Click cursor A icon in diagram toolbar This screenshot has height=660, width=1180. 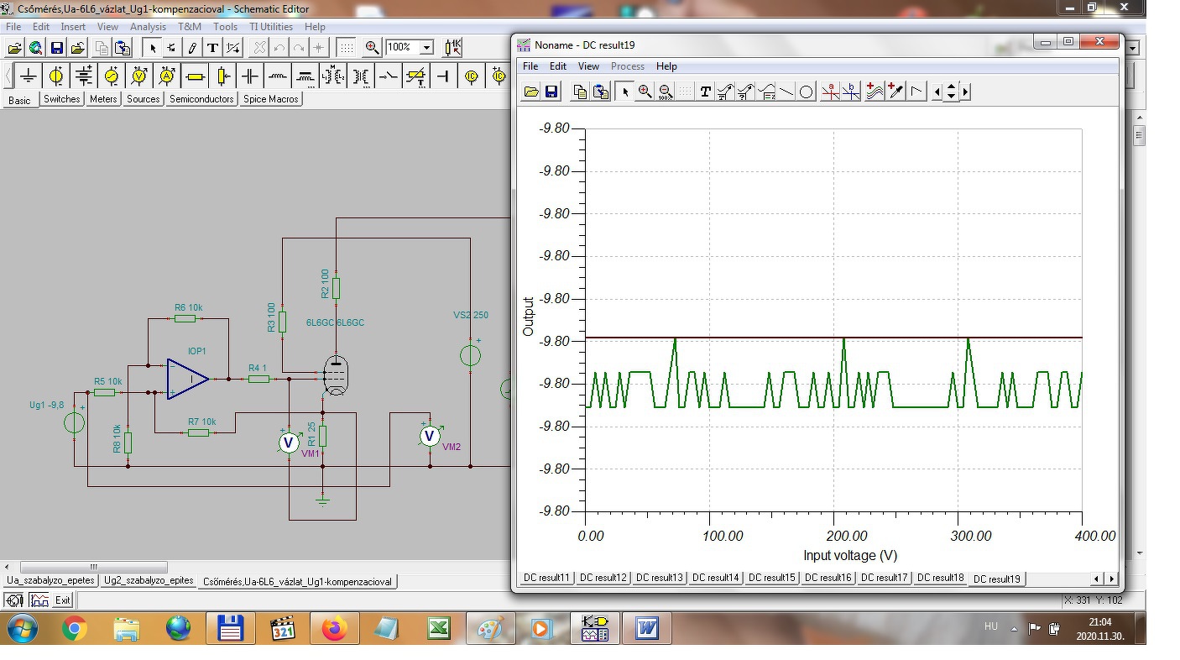tap(830, 92)
